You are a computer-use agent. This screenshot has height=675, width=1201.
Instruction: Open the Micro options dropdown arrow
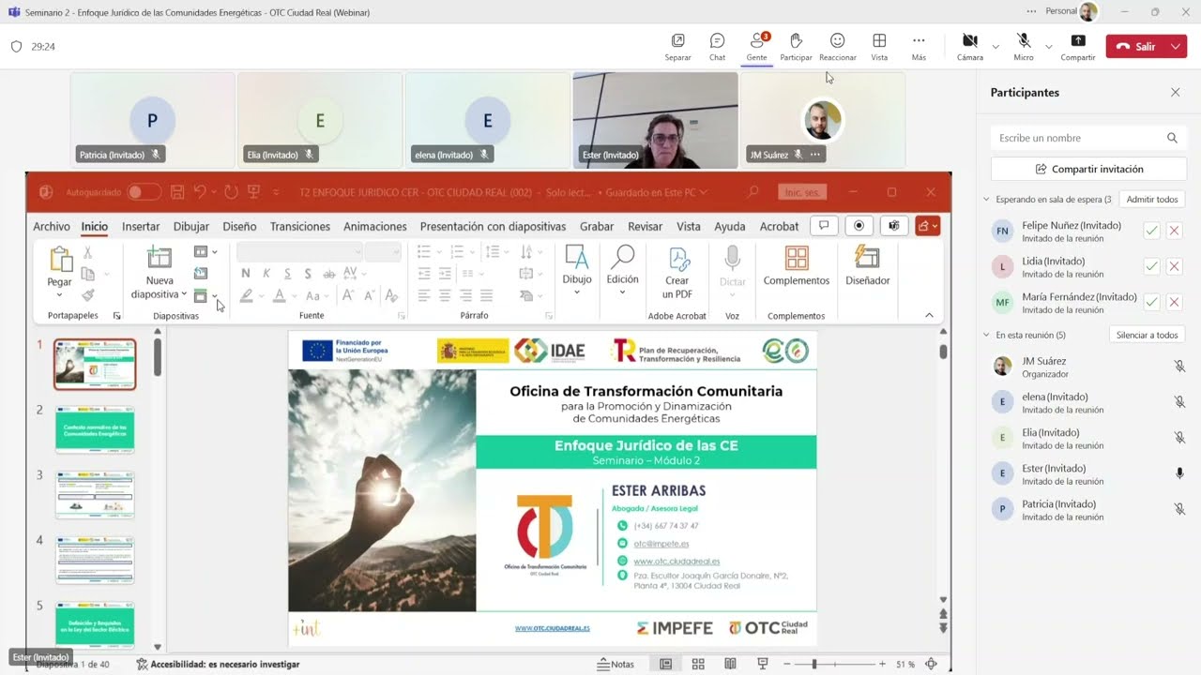[1048, 46]
